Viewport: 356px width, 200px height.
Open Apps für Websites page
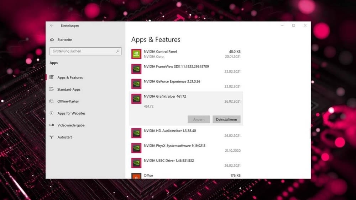tap(71, 113)
